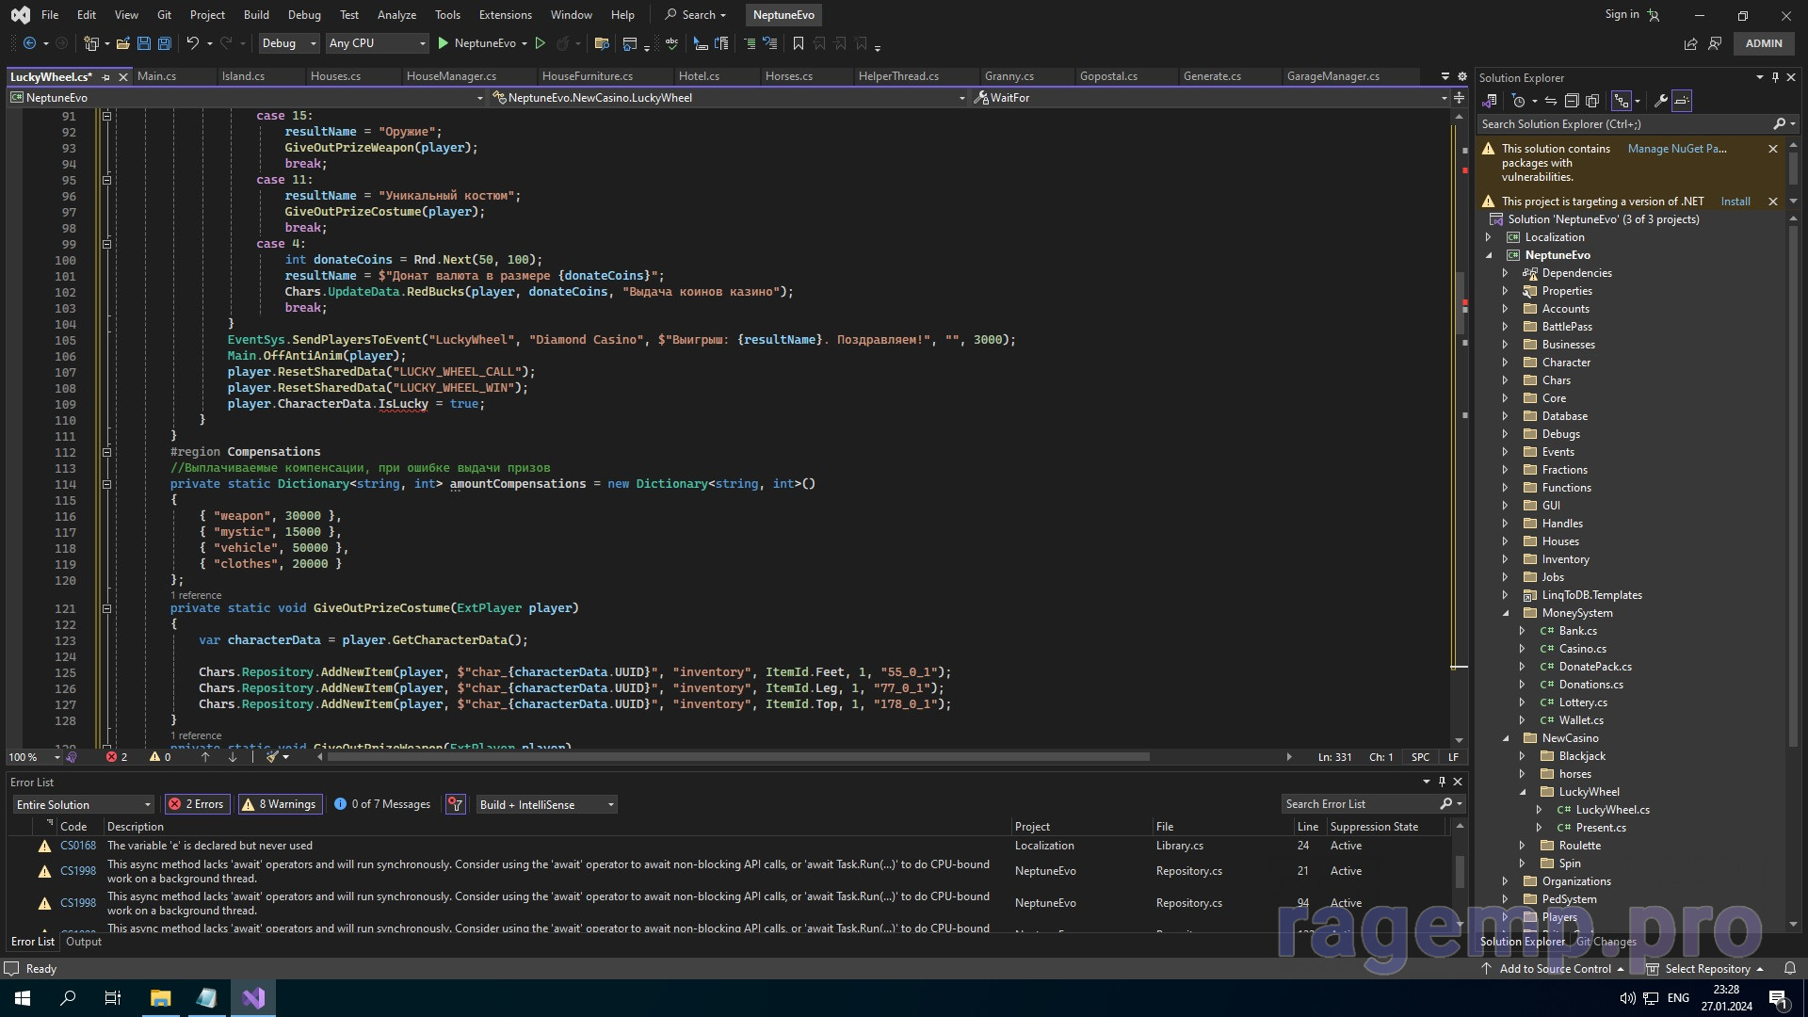Image resolution: width=1808 pixels, height=1017 pixels.
Task: Click the Install link for .NET warning
Action: pos(1735,202)
